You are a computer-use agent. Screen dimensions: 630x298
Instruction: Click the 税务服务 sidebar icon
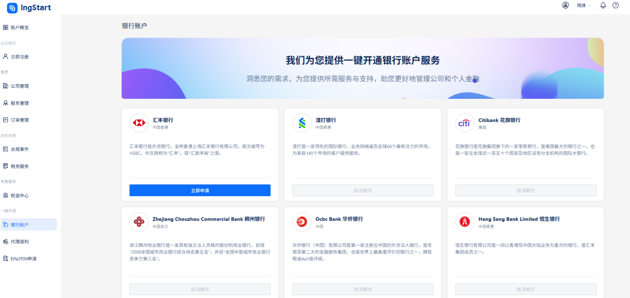[6, 166]
